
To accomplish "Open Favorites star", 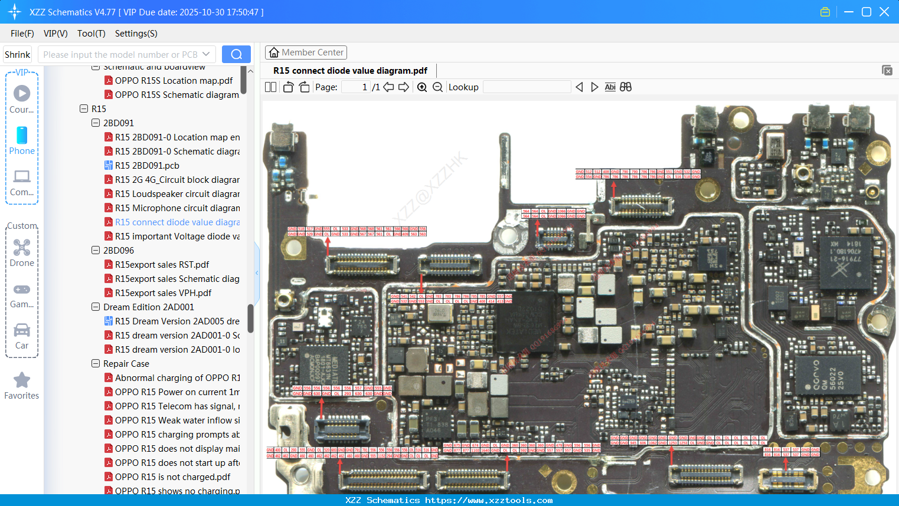I will pos(22,386).
